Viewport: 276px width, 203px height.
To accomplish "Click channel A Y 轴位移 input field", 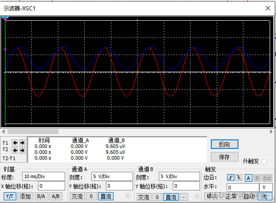I will tap(119, 186).
